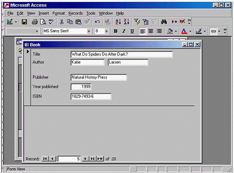Click the Delete Record icon
Screen dimensions: 234x173
[183, 22]
